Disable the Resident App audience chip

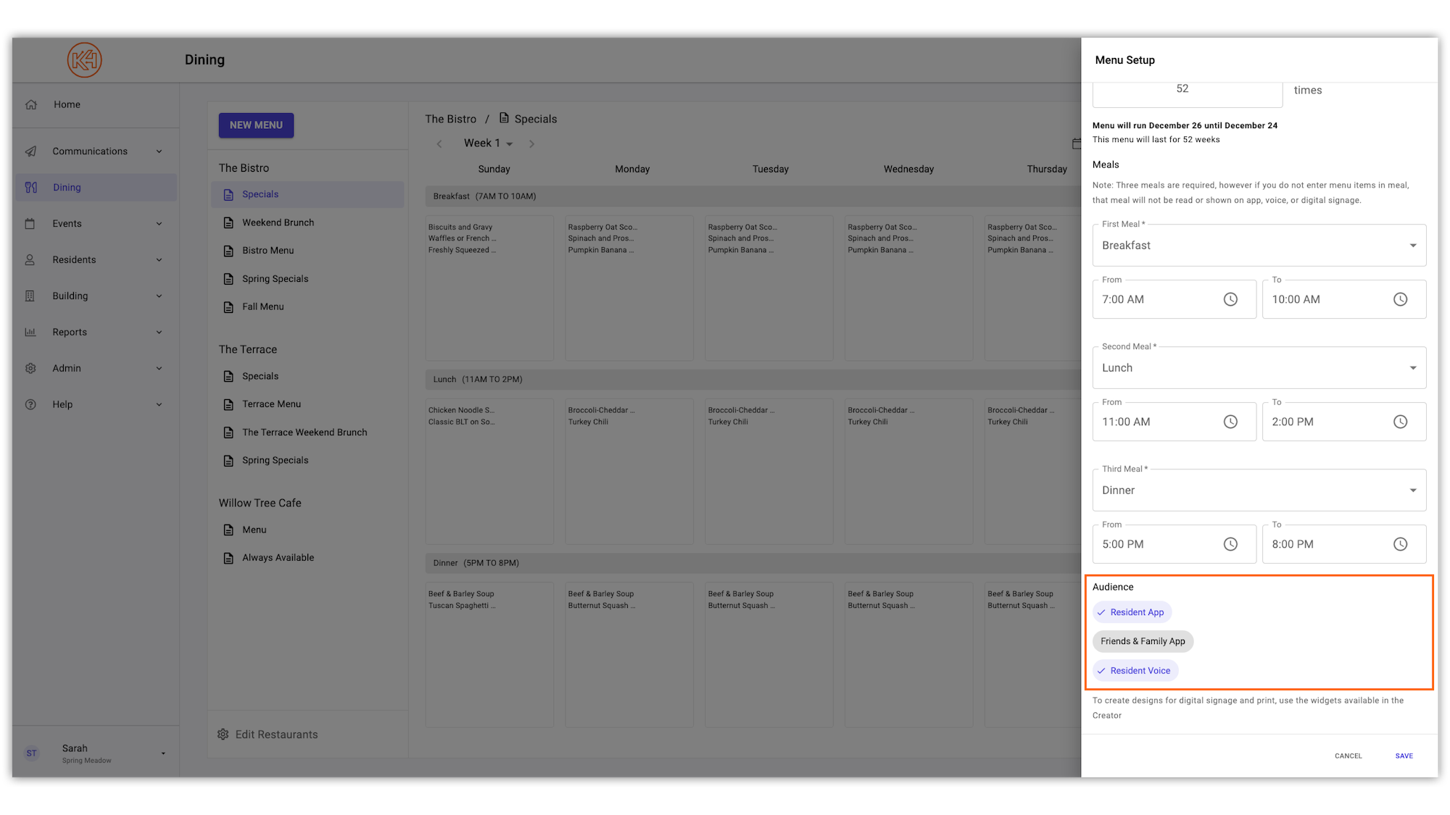[1132, 611]
